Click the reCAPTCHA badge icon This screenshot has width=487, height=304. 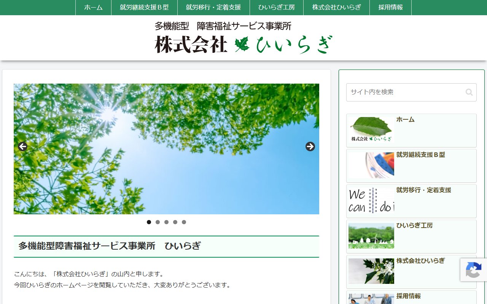pyautogui.click(x=473, y=270)
